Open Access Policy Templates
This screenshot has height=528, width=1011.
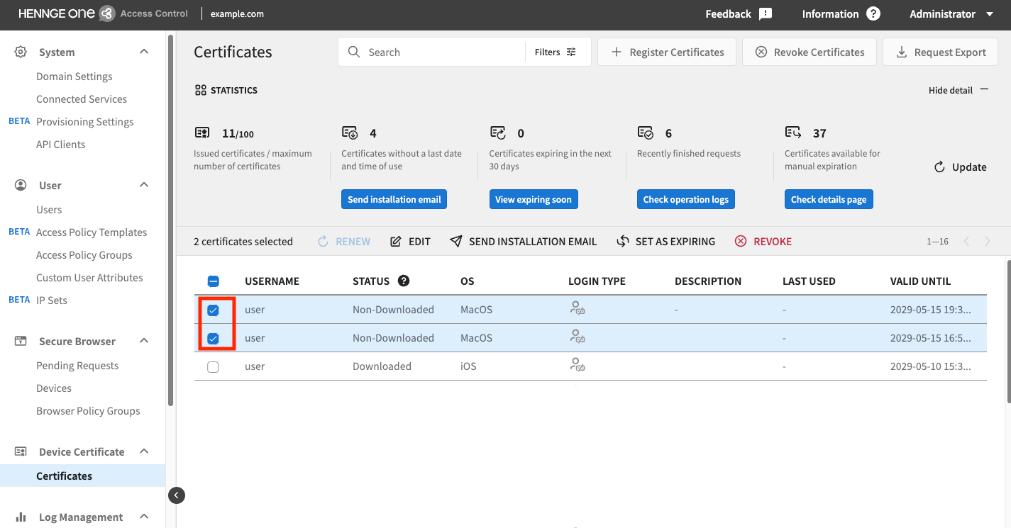92,232
